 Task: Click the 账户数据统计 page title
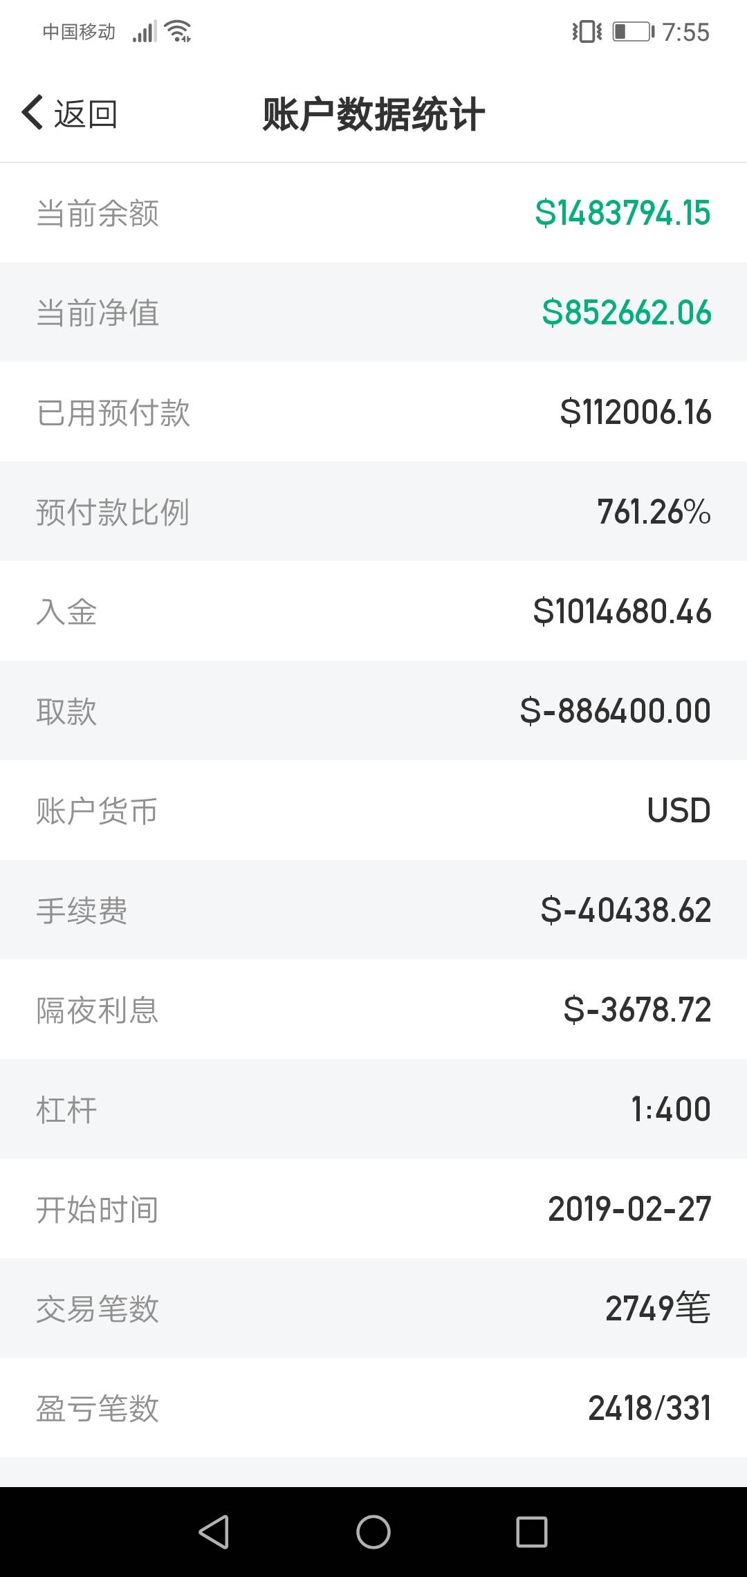point(373,114)
